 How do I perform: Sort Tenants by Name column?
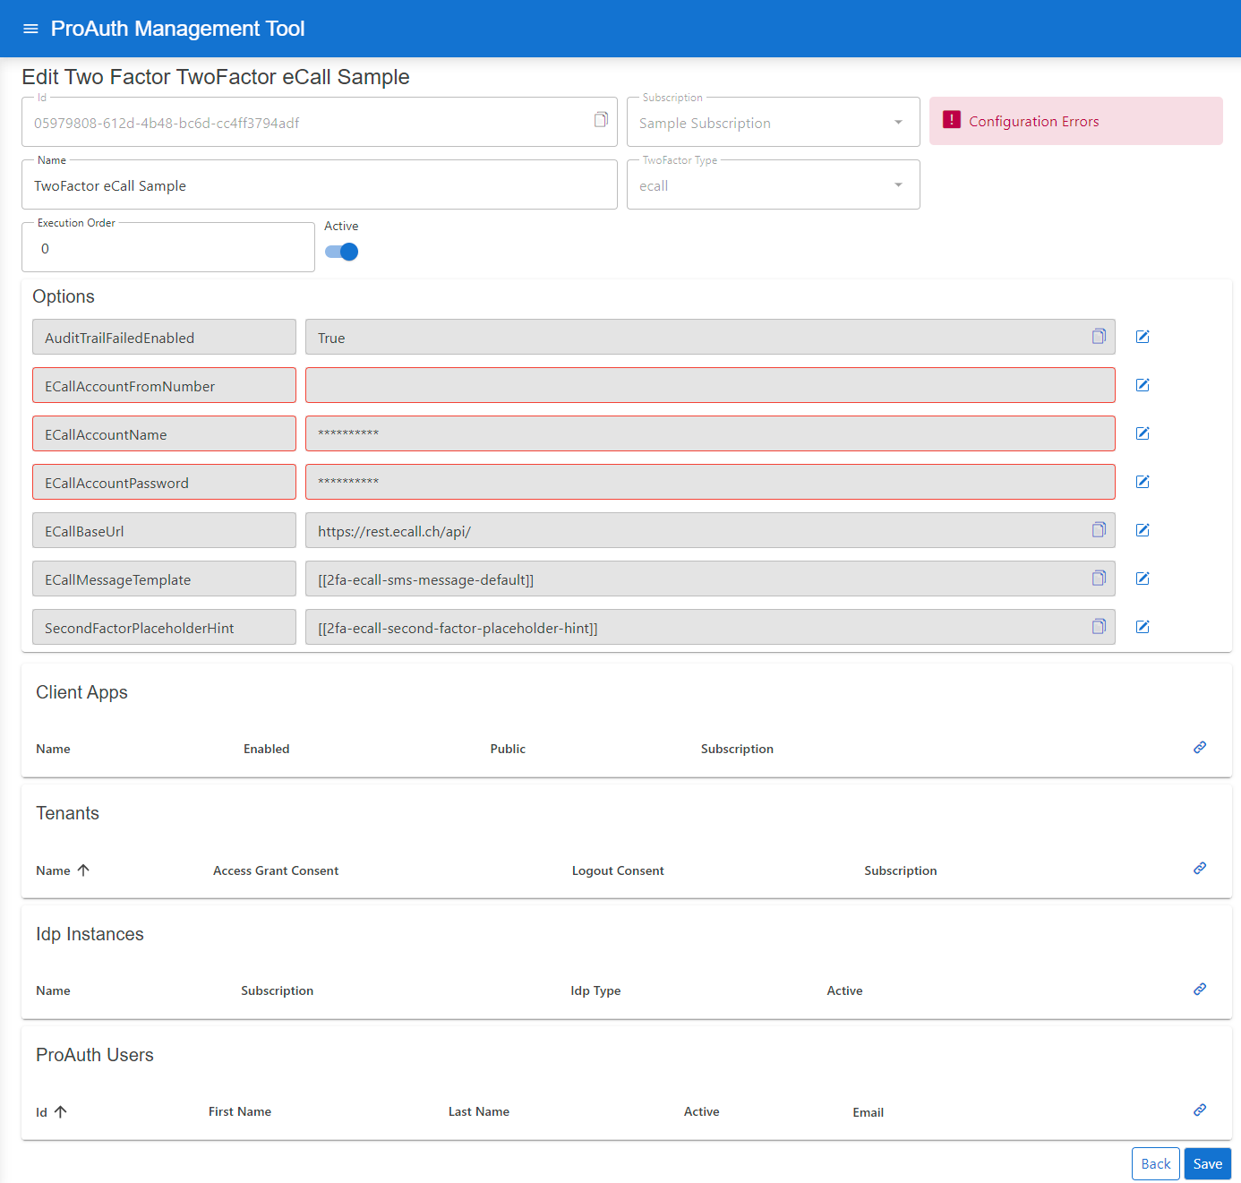pos(54,870)
